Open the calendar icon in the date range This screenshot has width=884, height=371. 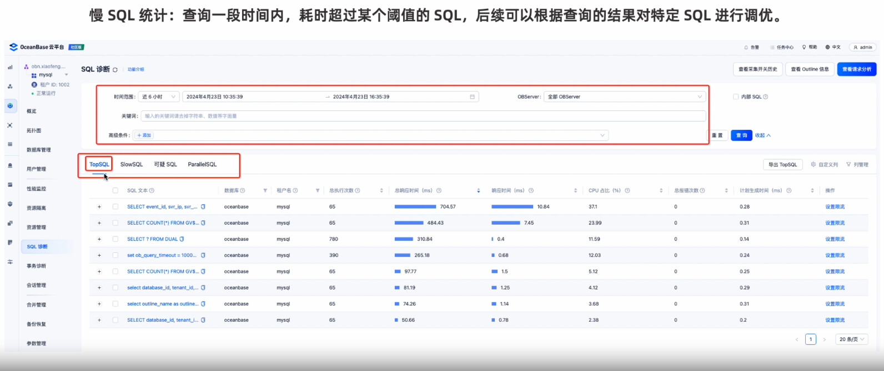[472, 96]
